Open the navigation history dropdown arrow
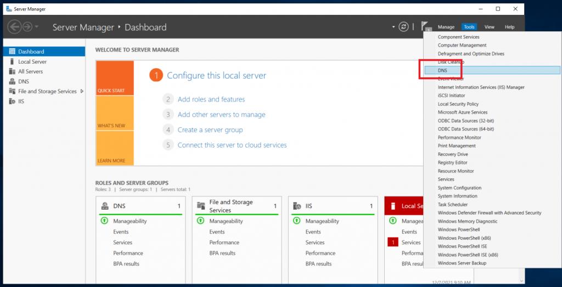Screen dimensions: 562x287 point(37,27)
